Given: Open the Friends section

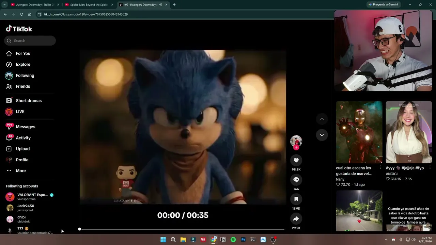Looking at the screenshot, I should point(23,86).
